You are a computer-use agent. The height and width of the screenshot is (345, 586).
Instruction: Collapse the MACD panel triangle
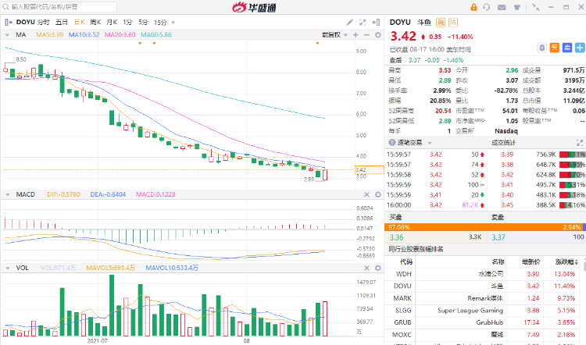pyautogui.click(x=7, y=194)
